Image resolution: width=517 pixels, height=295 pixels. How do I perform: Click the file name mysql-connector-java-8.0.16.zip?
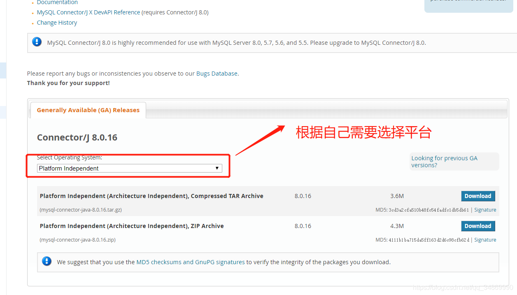pyautogui.click(x=77, y=240)
